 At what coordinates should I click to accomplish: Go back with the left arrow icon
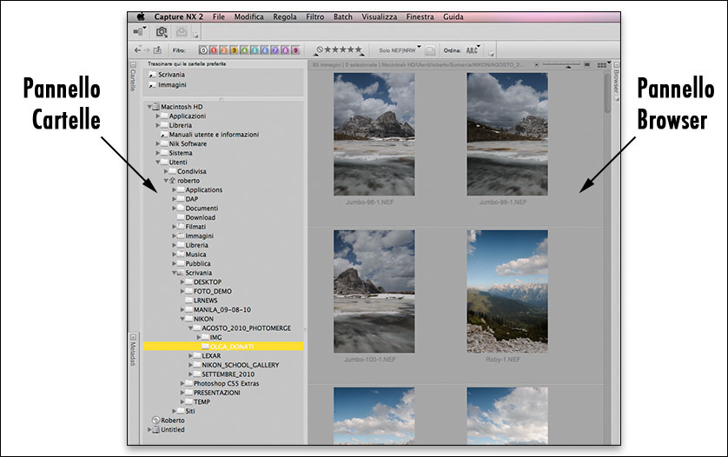(137, 50)
